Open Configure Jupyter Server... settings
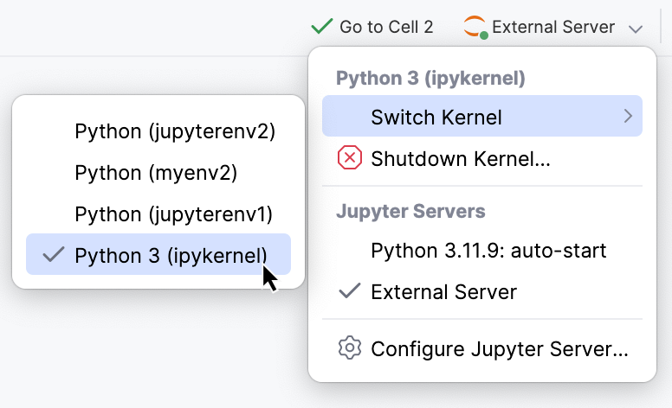Viewport: 672px width, 408px height. pyautogui.click(x=500, y=349)
